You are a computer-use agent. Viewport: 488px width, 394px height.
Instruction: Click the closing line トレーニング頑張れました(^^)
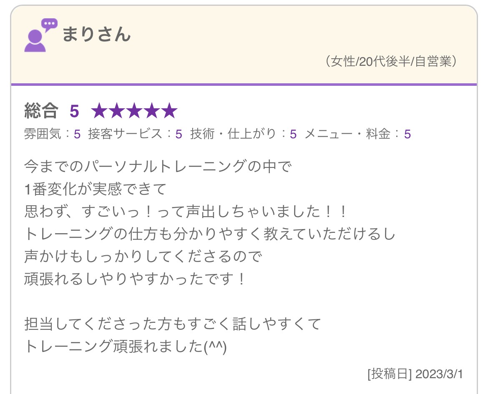(x=126, y=347)
